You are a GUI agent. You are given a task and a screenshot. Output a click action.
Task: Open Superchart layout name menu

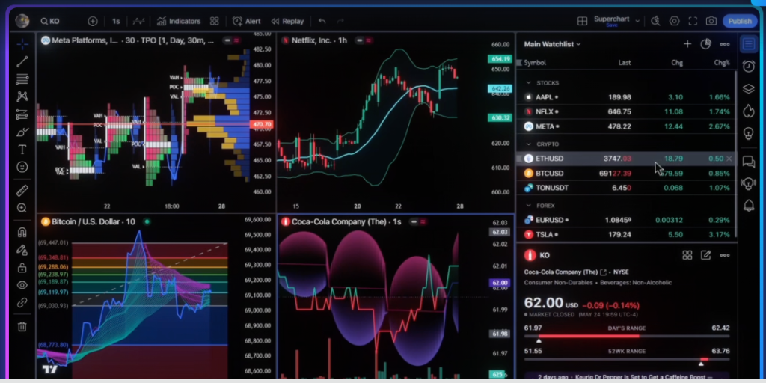click(617, 19)
